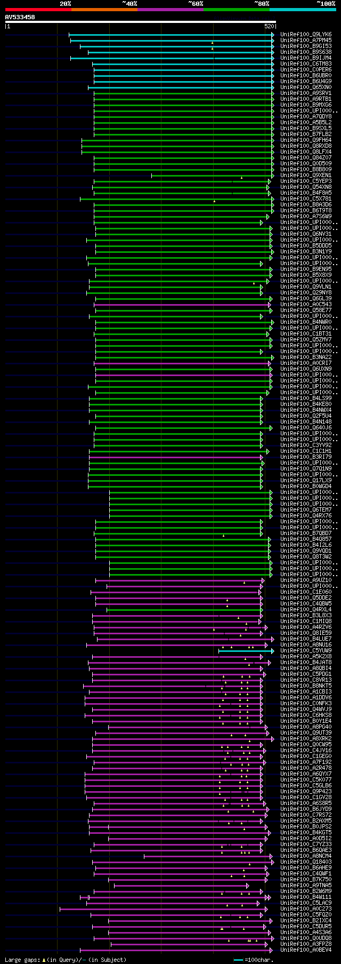Click the green ~80% legend color segment
Screen dimensions: 341x964
(237, 9)
